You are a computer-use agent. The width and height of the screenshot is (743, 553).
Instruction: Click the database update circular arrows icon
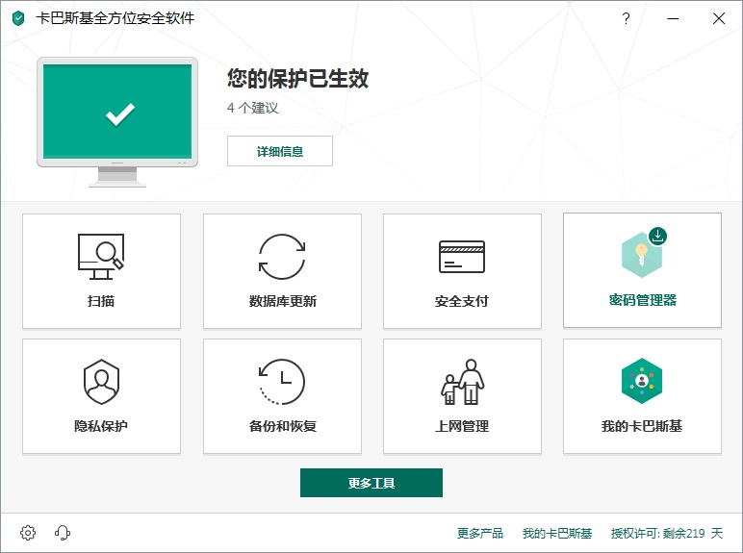[x=282, y=257]
